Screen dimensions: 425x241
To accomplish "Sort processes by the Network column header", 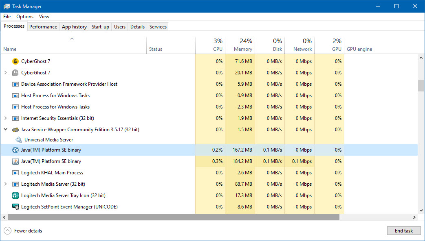I will tap(300, 45).
